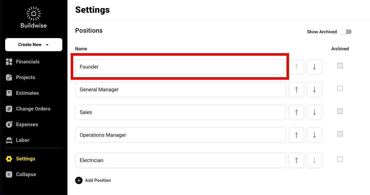The width and height of the screenshot is (370, 195).
Task: Click the Add Position link
Action: [98, 180]
